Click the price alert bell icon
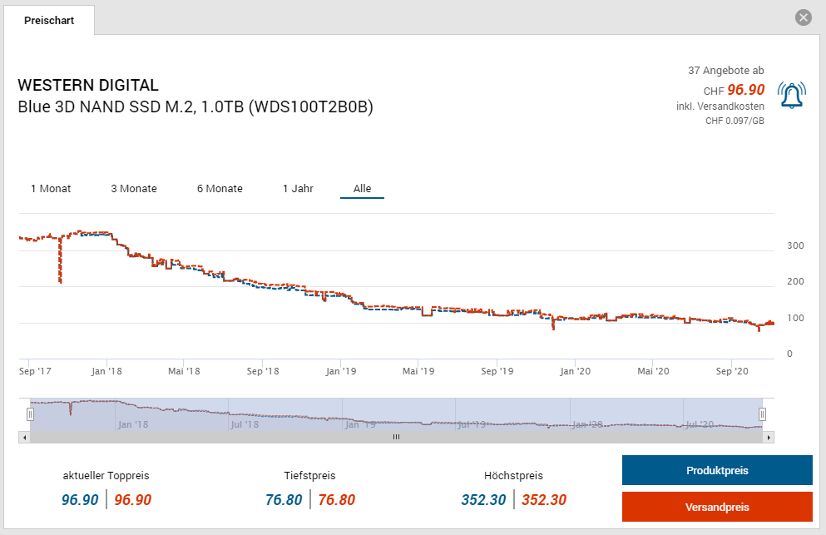 791,96
